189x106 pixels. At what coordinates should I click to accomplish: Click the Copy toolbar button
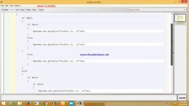tap(22, 10)
